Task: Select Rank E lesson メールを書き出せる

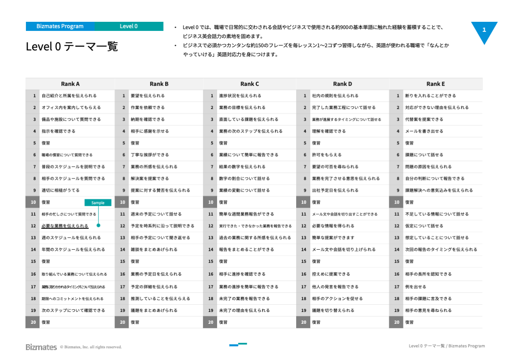Action: click(424, 131)
